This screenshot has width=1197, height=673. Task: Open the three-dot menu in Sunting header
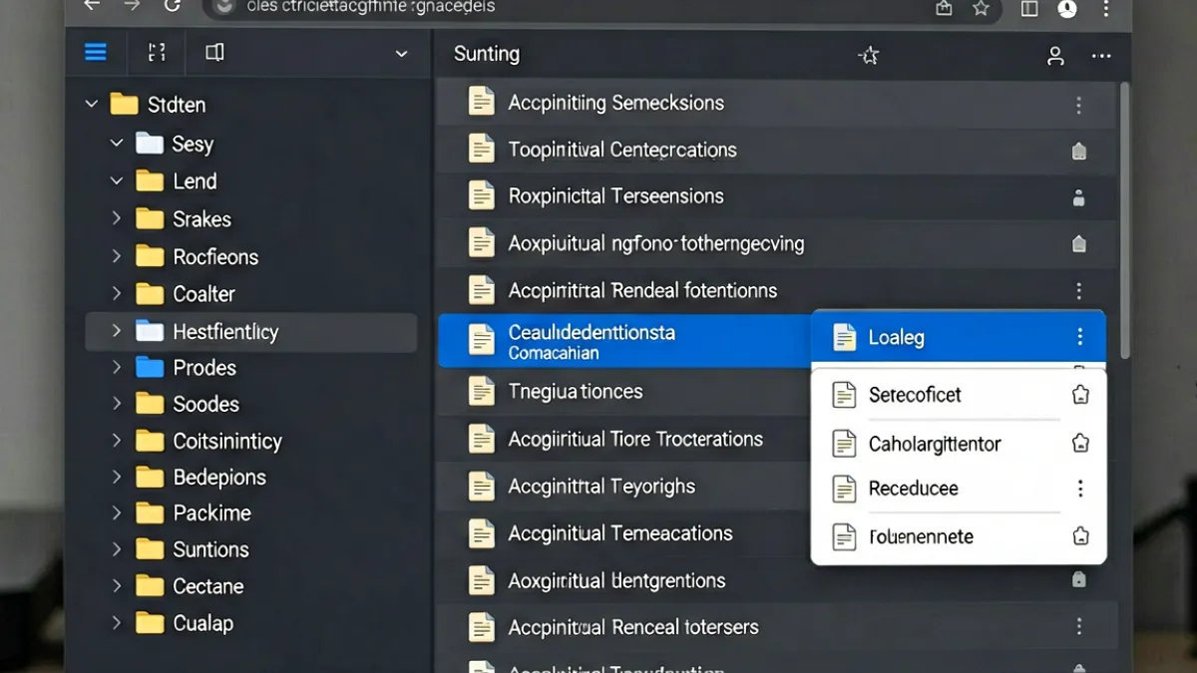pos(1101,56)
